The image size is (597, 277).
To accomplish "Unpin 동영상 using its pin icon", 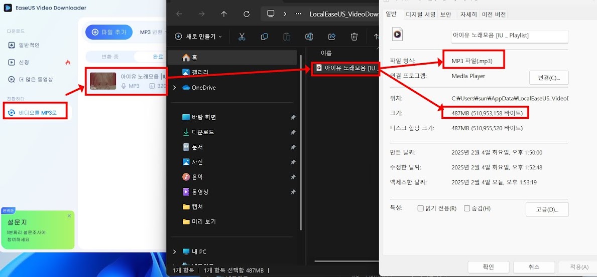I will 293,192.
